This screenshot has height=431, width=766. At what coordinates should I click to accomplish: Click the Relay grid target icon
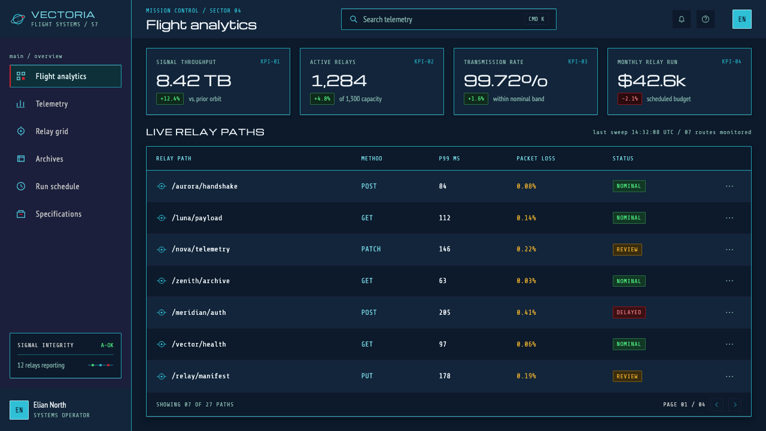pyautogui.click(x=21, y=131)
